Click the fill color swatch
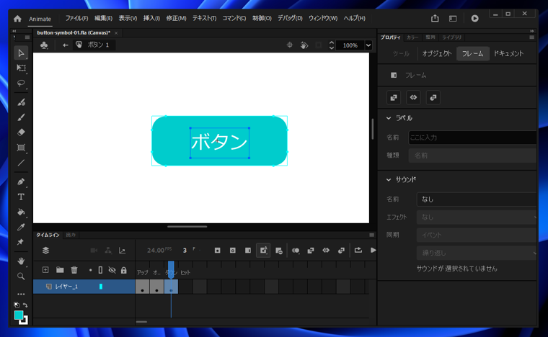Image resolution: width=548 pixels, height=337 pixels. [x=19, y=315]
